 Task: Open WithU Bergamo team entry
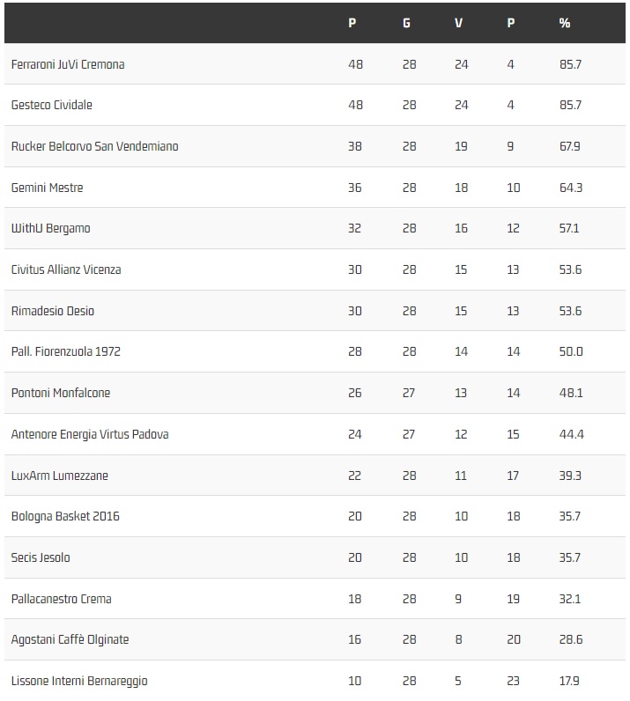(x=50, y=228)
